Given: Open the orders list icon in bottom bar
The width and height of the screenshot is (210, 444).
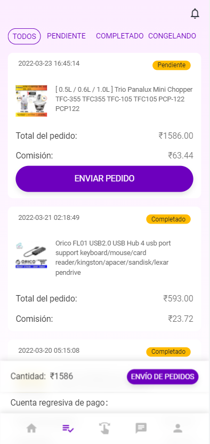Looking at the screenshot, I should (68, 428).
